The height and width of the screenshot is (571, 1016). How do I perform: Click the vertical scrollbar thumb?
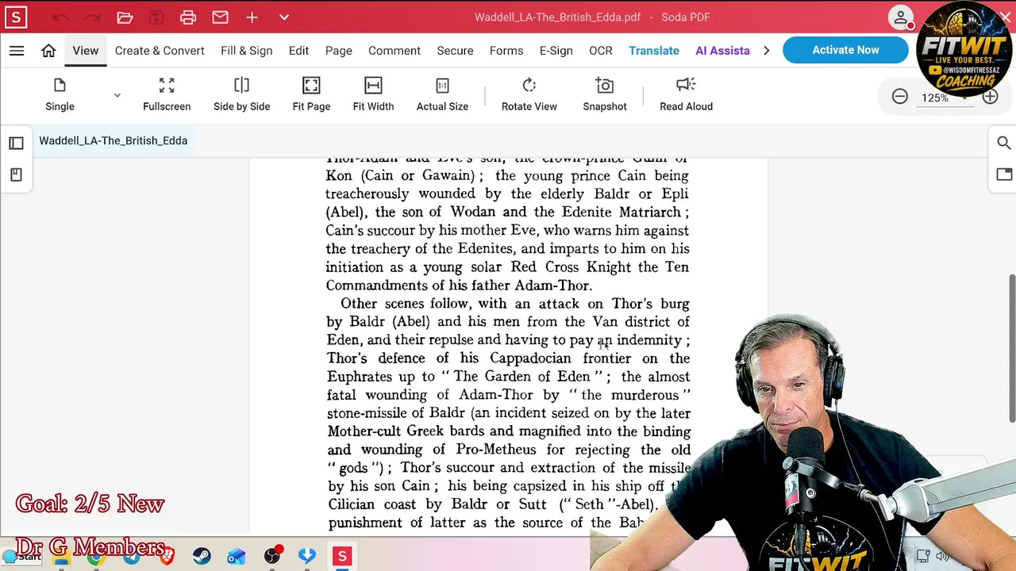pyautogui.click(x=1011, y=349)
